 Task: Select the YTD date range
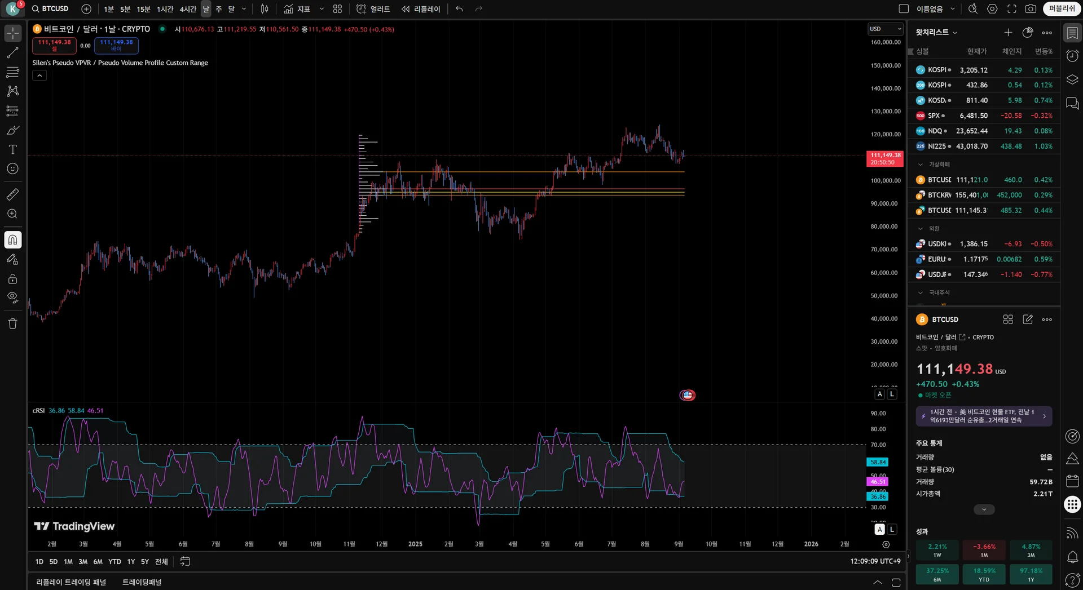(115, 562)
